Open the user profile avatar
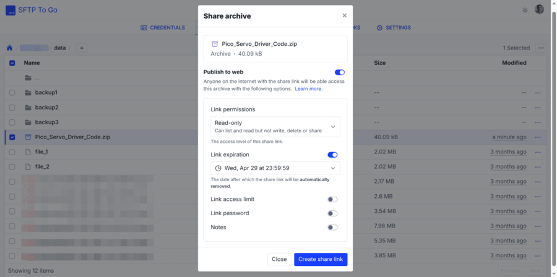 [x=539, y=10]
